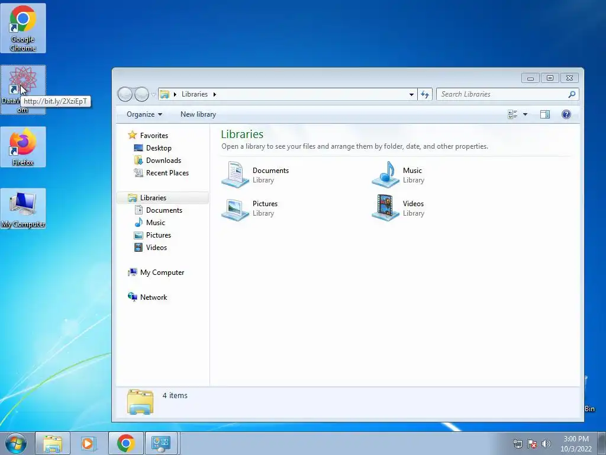Click Libraries in the address breadcrumb

click(x=194, y=94)
